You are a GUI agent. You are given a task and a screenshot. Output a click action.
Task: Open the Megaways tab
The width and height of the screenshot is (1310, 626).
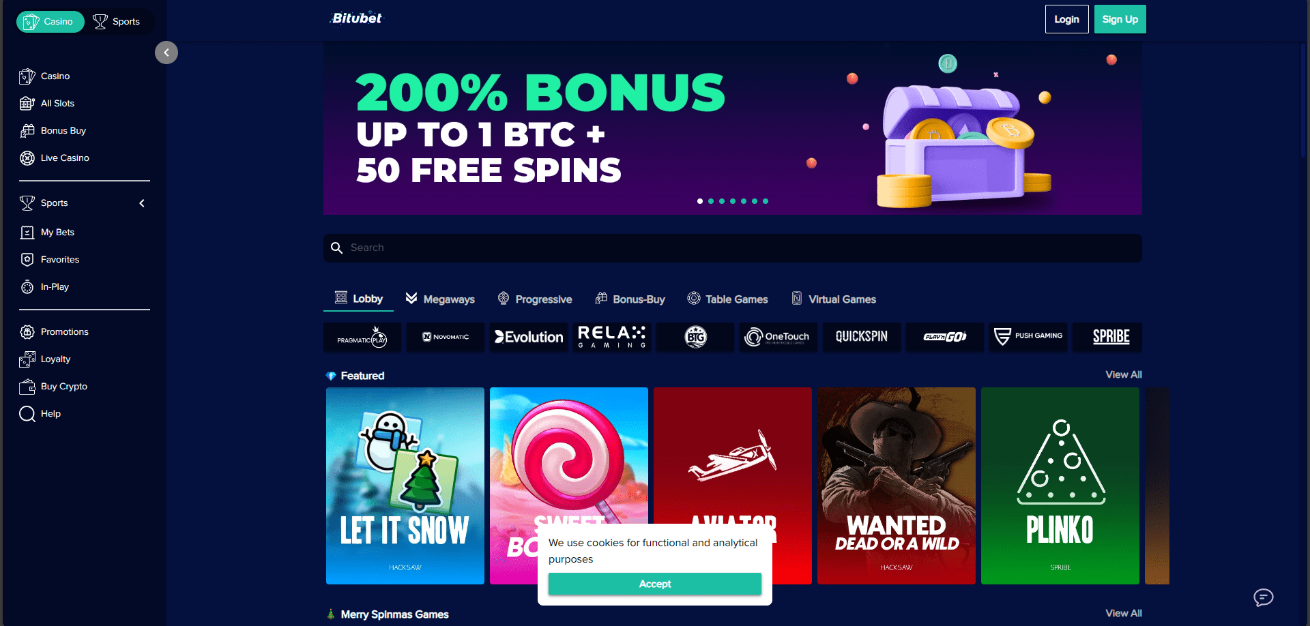440,299
